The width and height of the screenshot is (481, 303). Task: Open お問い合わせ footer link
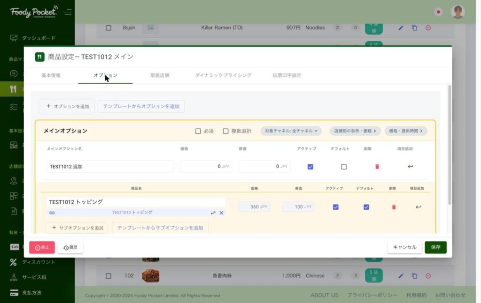(450, 296)
